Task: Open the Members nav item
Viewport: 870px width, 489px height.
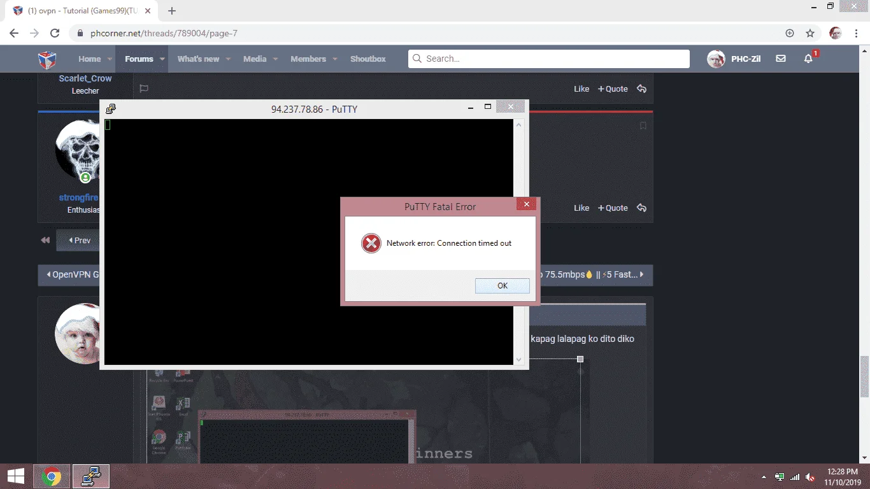Action: pyautogui.click(x=308, y=59)
